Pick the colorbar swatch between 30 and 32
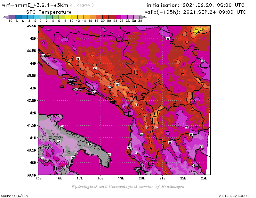256x198 pixels. (x=137, y=17)
